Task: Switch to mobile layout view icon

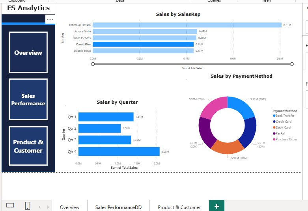Action: pos(28,206)
